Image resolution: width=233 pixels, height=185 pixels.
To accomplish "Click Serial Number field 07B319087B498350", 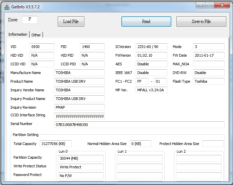I will coord(139,125).
